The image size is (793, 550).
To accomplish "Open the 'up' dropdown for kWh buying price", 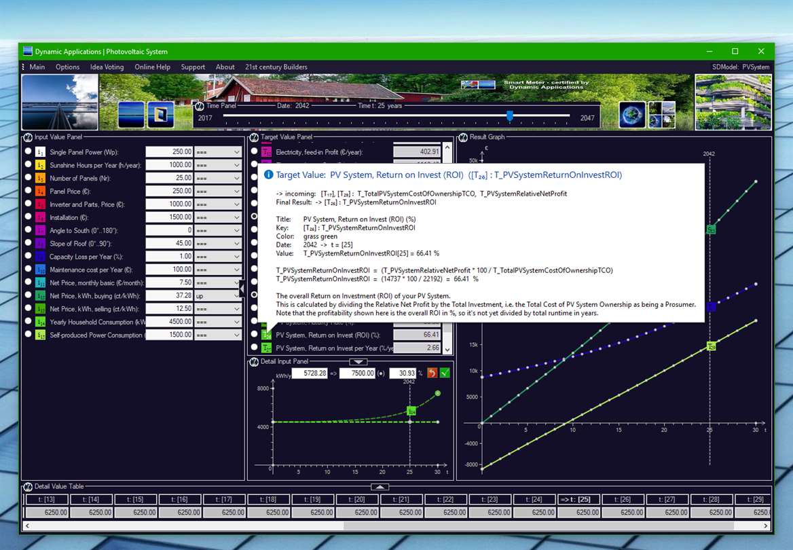I will coord(218,295).
